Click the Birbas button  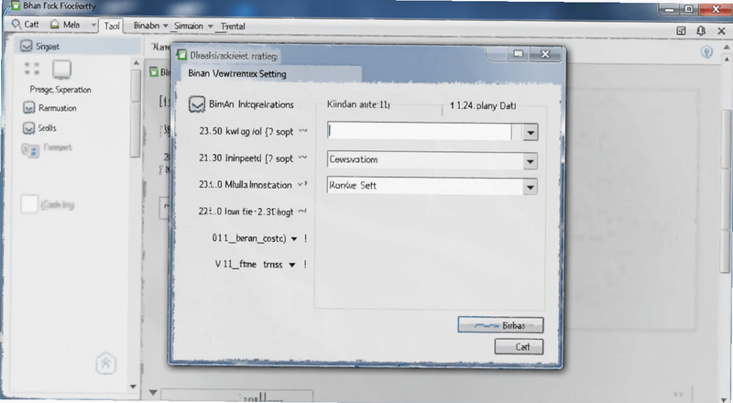pyautogui.click(x=500, y=325)
